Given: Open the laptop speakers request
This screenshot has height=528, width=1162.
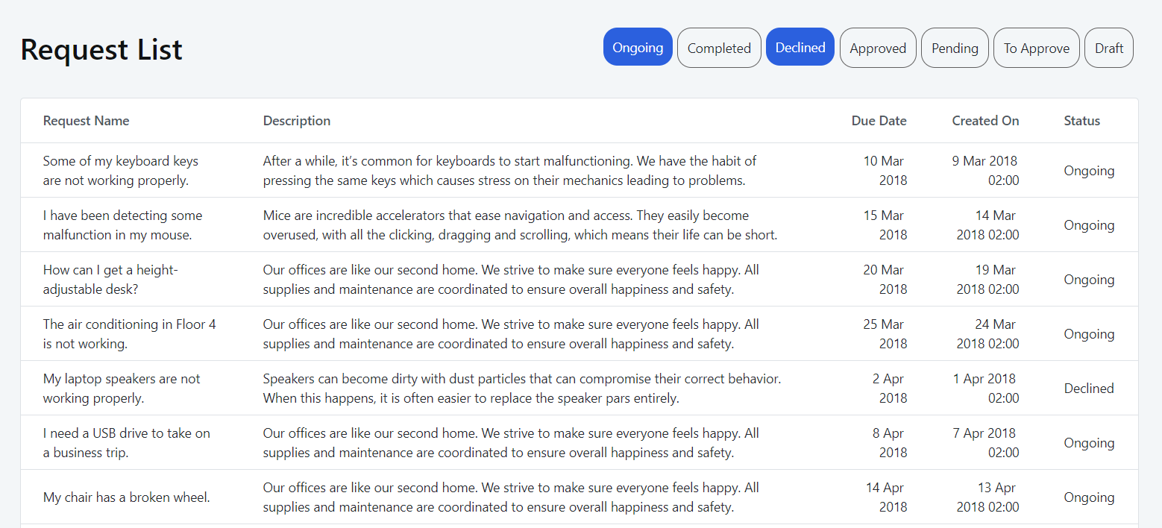Looking at the screenshot, I should [x=122, y=389].
